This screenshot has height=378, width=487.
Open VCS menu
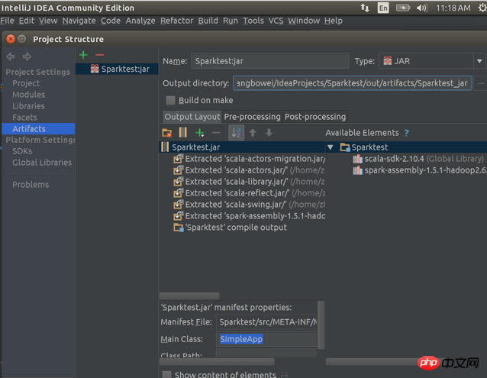tap(276, 21)
